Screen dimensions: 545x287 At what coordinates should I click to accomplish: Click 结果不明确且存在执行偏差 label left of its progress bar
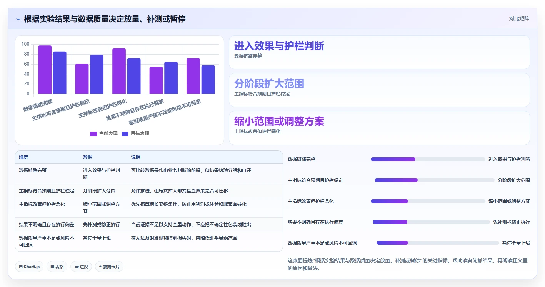coord(315,222)
